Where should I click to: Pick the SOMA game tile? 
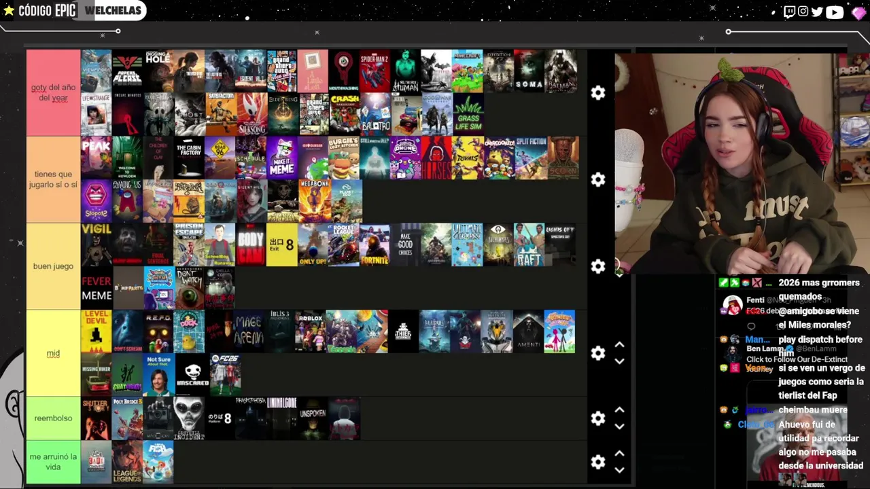[x=529, y=71]
